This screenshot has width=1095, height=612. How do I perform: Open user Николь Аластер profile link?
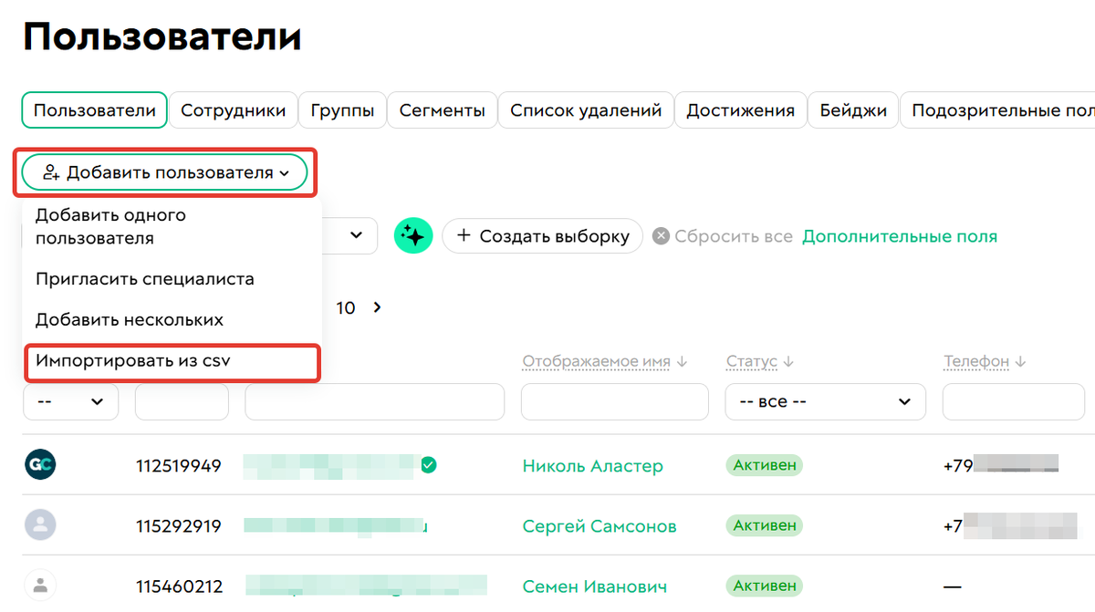(x=593, y=466)
